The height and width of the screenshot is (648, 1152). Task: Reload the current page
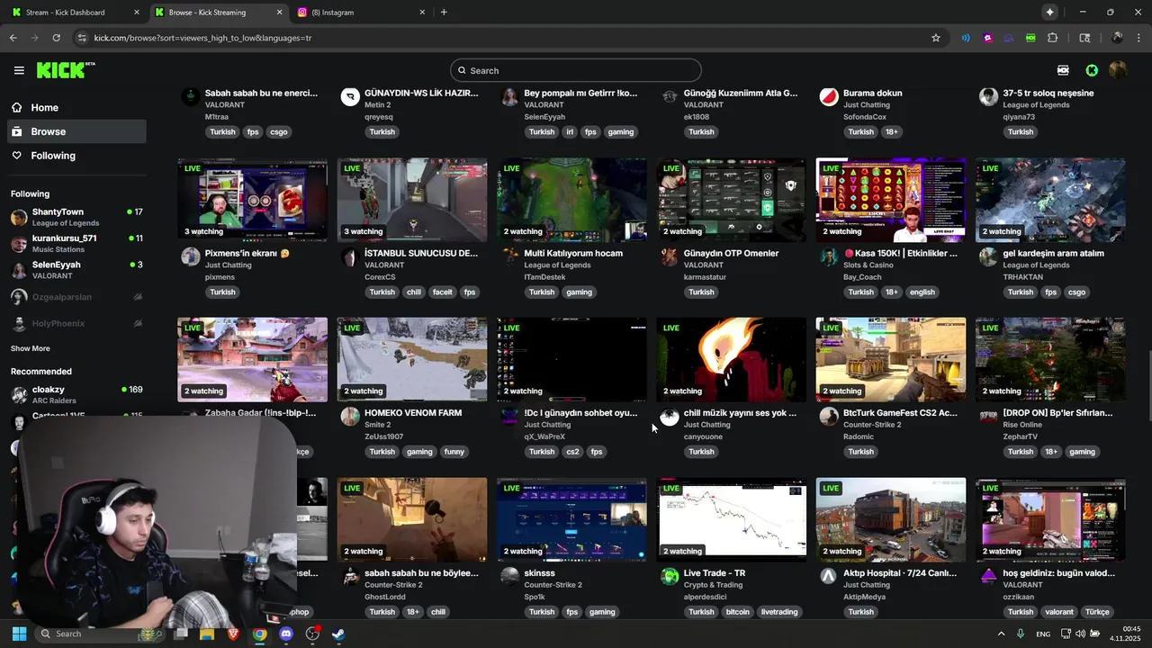click(56, 38)
